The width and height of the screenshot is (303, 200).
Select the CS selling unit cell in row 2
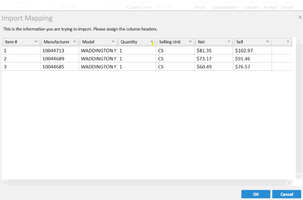tap(175, 59)
